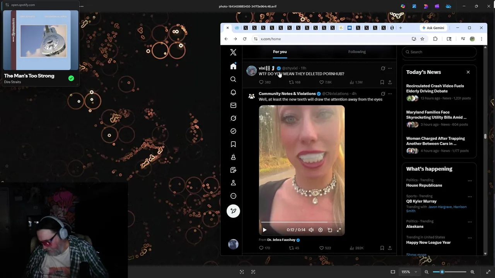The height and width of the screenshot is (278, 495).
Task: Expand the video to fullscreen
Action: (x=339, y=230)
